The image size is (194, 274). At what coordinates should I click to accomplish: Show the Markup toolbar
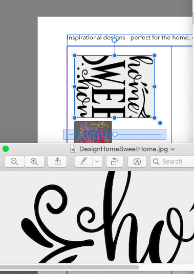point(137,162)
